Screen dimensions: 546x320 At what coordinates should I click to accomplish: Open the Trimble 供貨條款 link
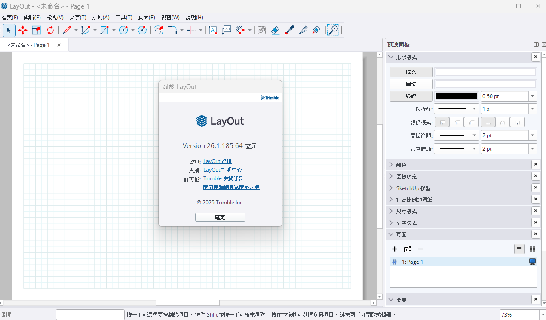224,178
